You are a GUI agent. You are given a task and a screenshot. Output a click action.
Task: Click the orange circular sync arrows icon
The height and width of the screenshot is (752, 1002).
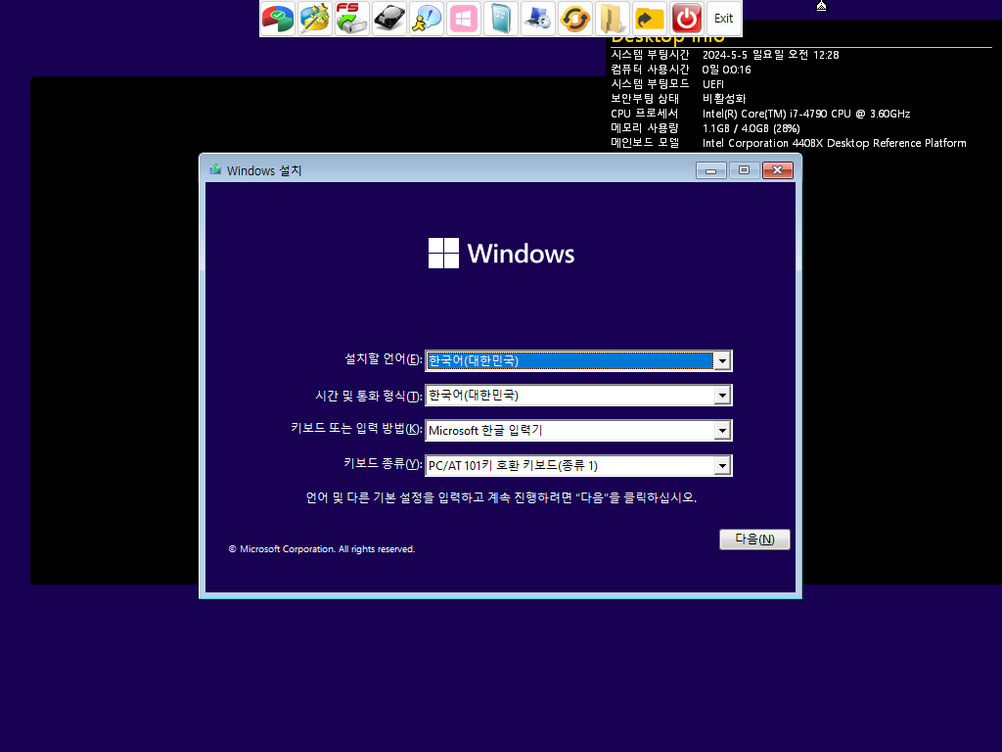tap(574, 19)
